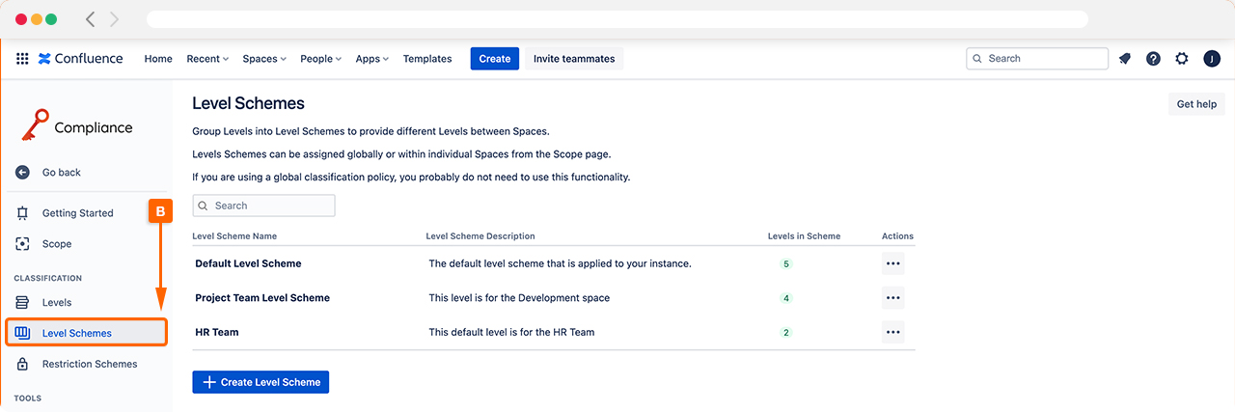Select Restriction Schemes in sidebar
Viewport: 1235px width, 412px height.
coord(89,365)
